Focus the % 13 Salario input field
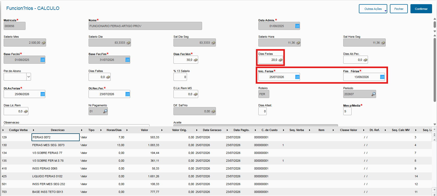Viewport: 437px width, 196px height. pos(180,77)
